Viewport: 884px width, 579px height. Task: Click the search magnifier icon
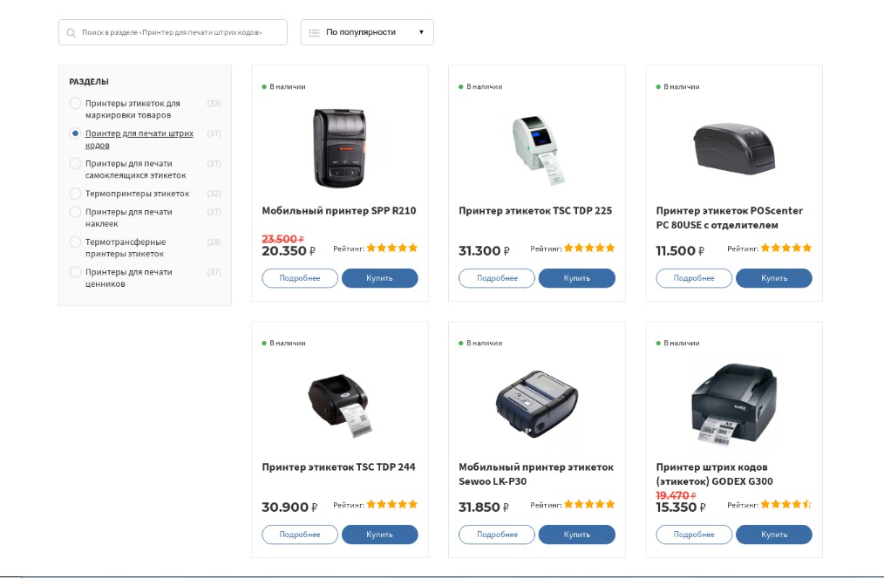point(71,32)
